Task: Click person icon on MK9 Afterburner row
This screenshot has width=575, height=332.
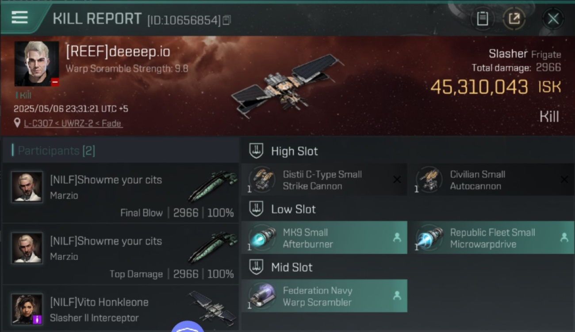Action: [x=397, y=238]
